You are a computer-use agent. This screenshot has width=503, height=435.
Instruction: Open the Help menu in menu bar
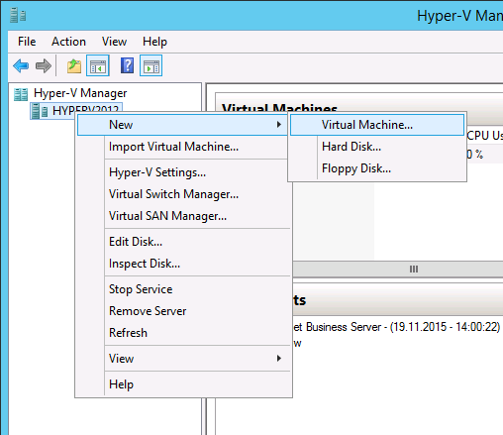(154, 42)
